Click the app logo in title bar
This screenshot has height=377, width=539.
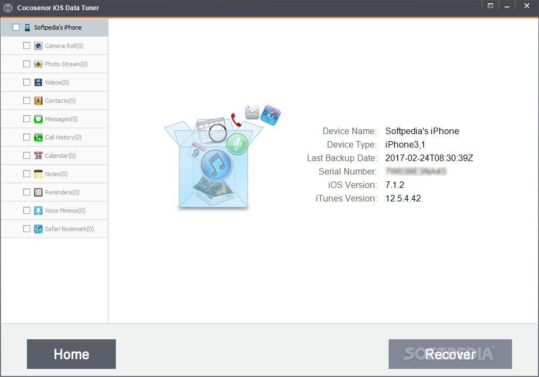8,8
